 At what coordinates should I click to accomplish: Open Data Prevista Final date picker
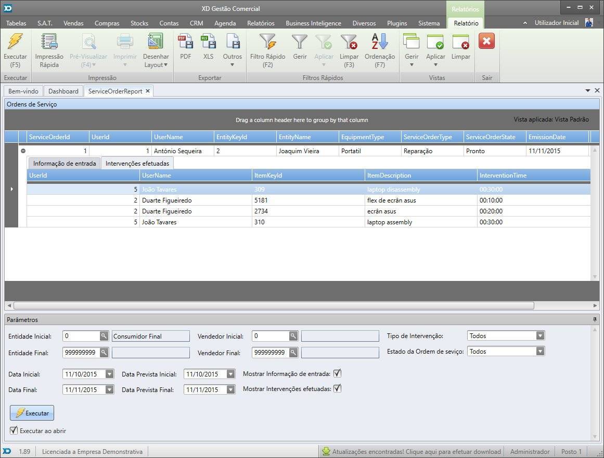pos(230,389)
